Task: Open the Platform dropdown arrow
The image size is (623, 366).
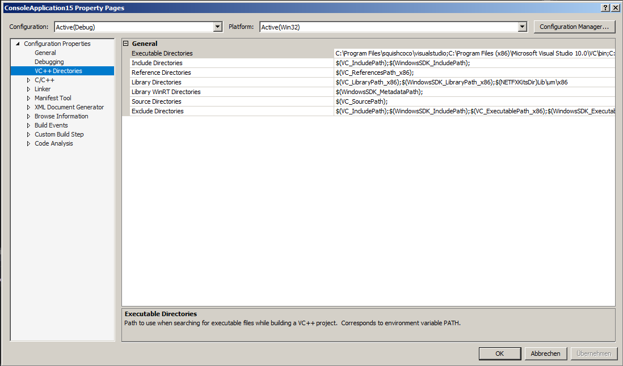Action: 523,27
